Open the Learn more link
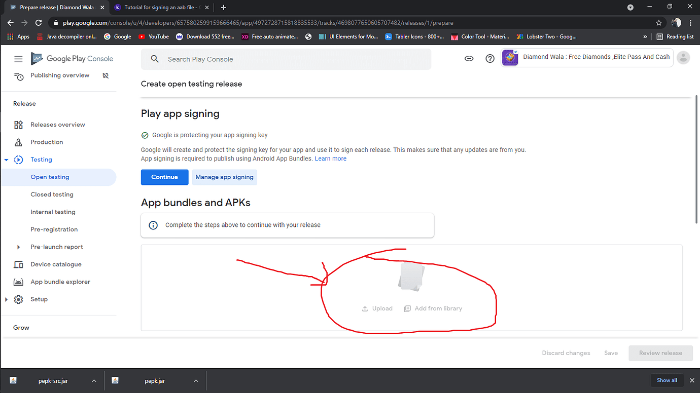 (x=331, y=159)
